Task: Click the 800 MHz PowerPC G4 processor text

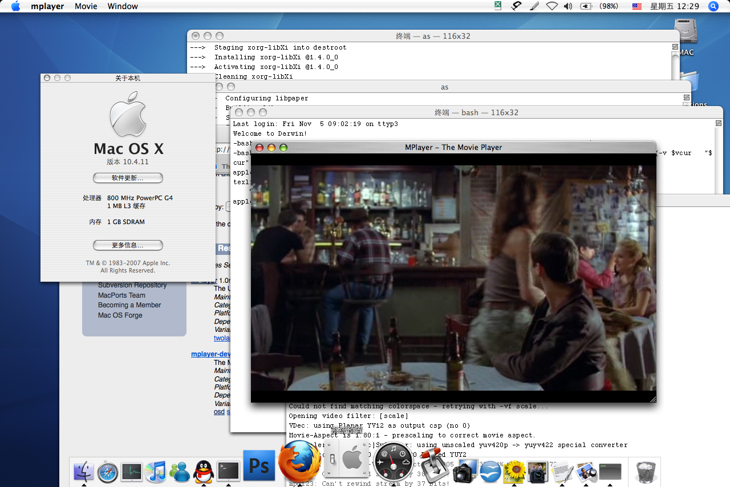Action: [x=140, y=198]
